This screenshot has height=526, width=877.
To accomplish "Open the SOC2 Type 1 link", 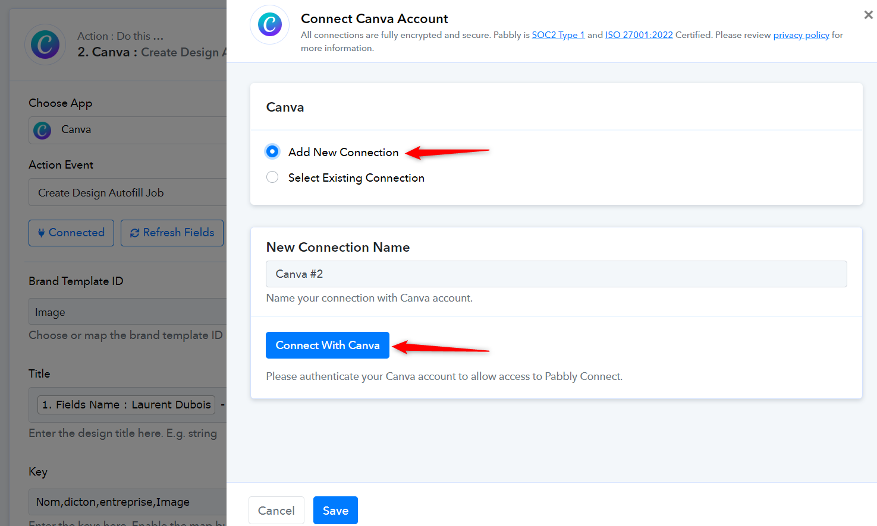I will click(558, 35).
